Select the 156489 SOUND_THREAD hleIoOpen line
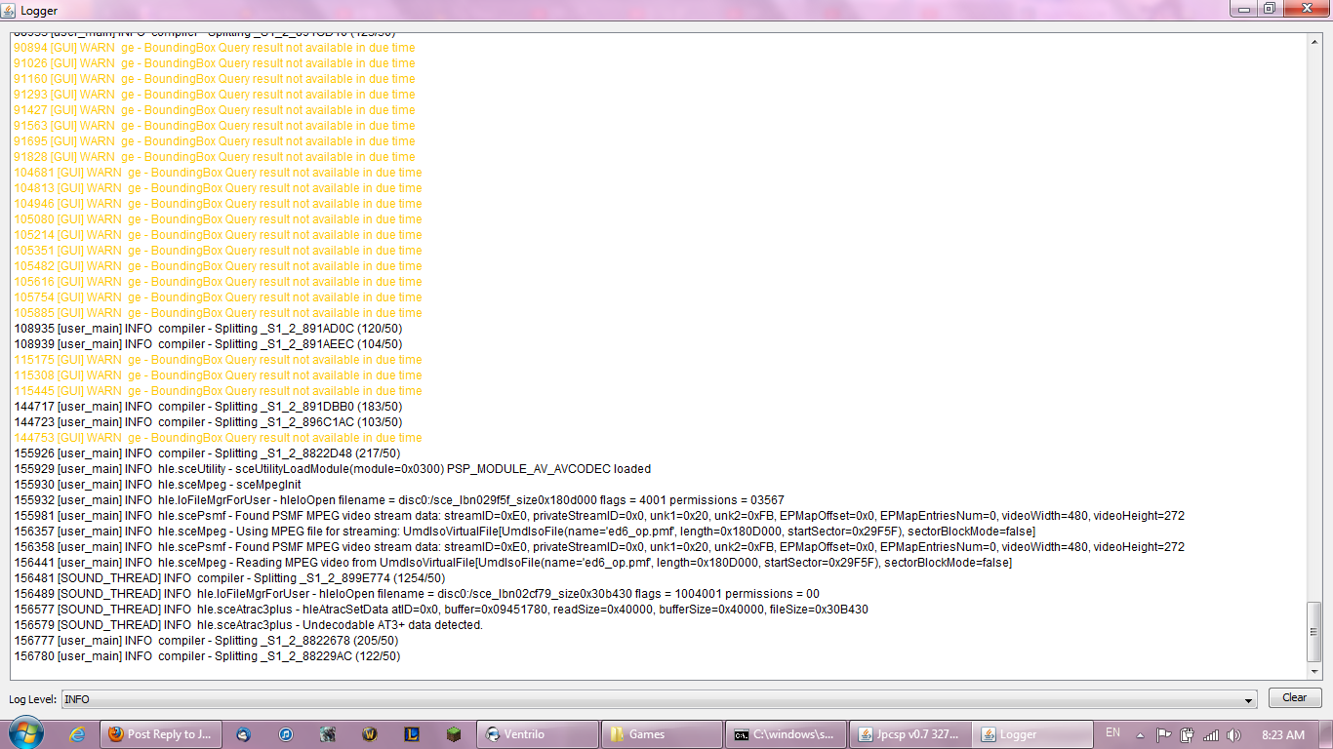This screenshot has width=1333, height=749. click(417, 594)
